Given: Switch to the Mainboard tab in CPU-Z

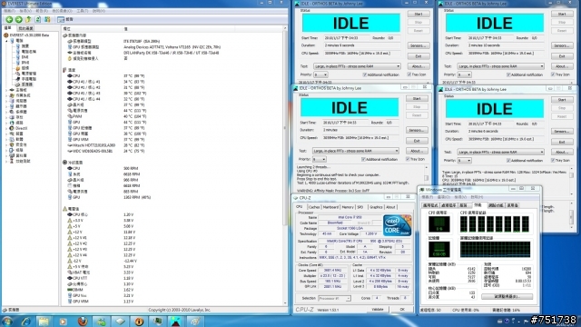Looking at the screenshot, I should click(x=330, y=207).
